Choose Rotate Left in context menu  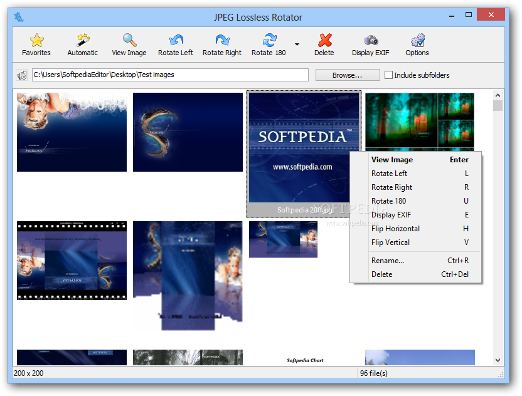point(415,174)
